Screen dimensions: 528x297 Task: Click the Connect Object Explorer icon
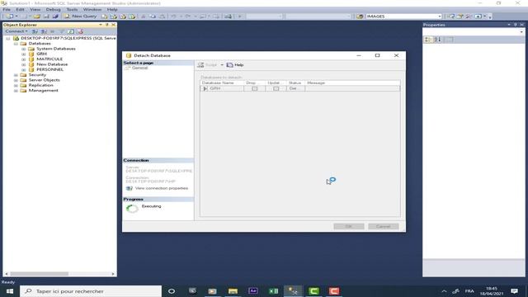[35, 31]
